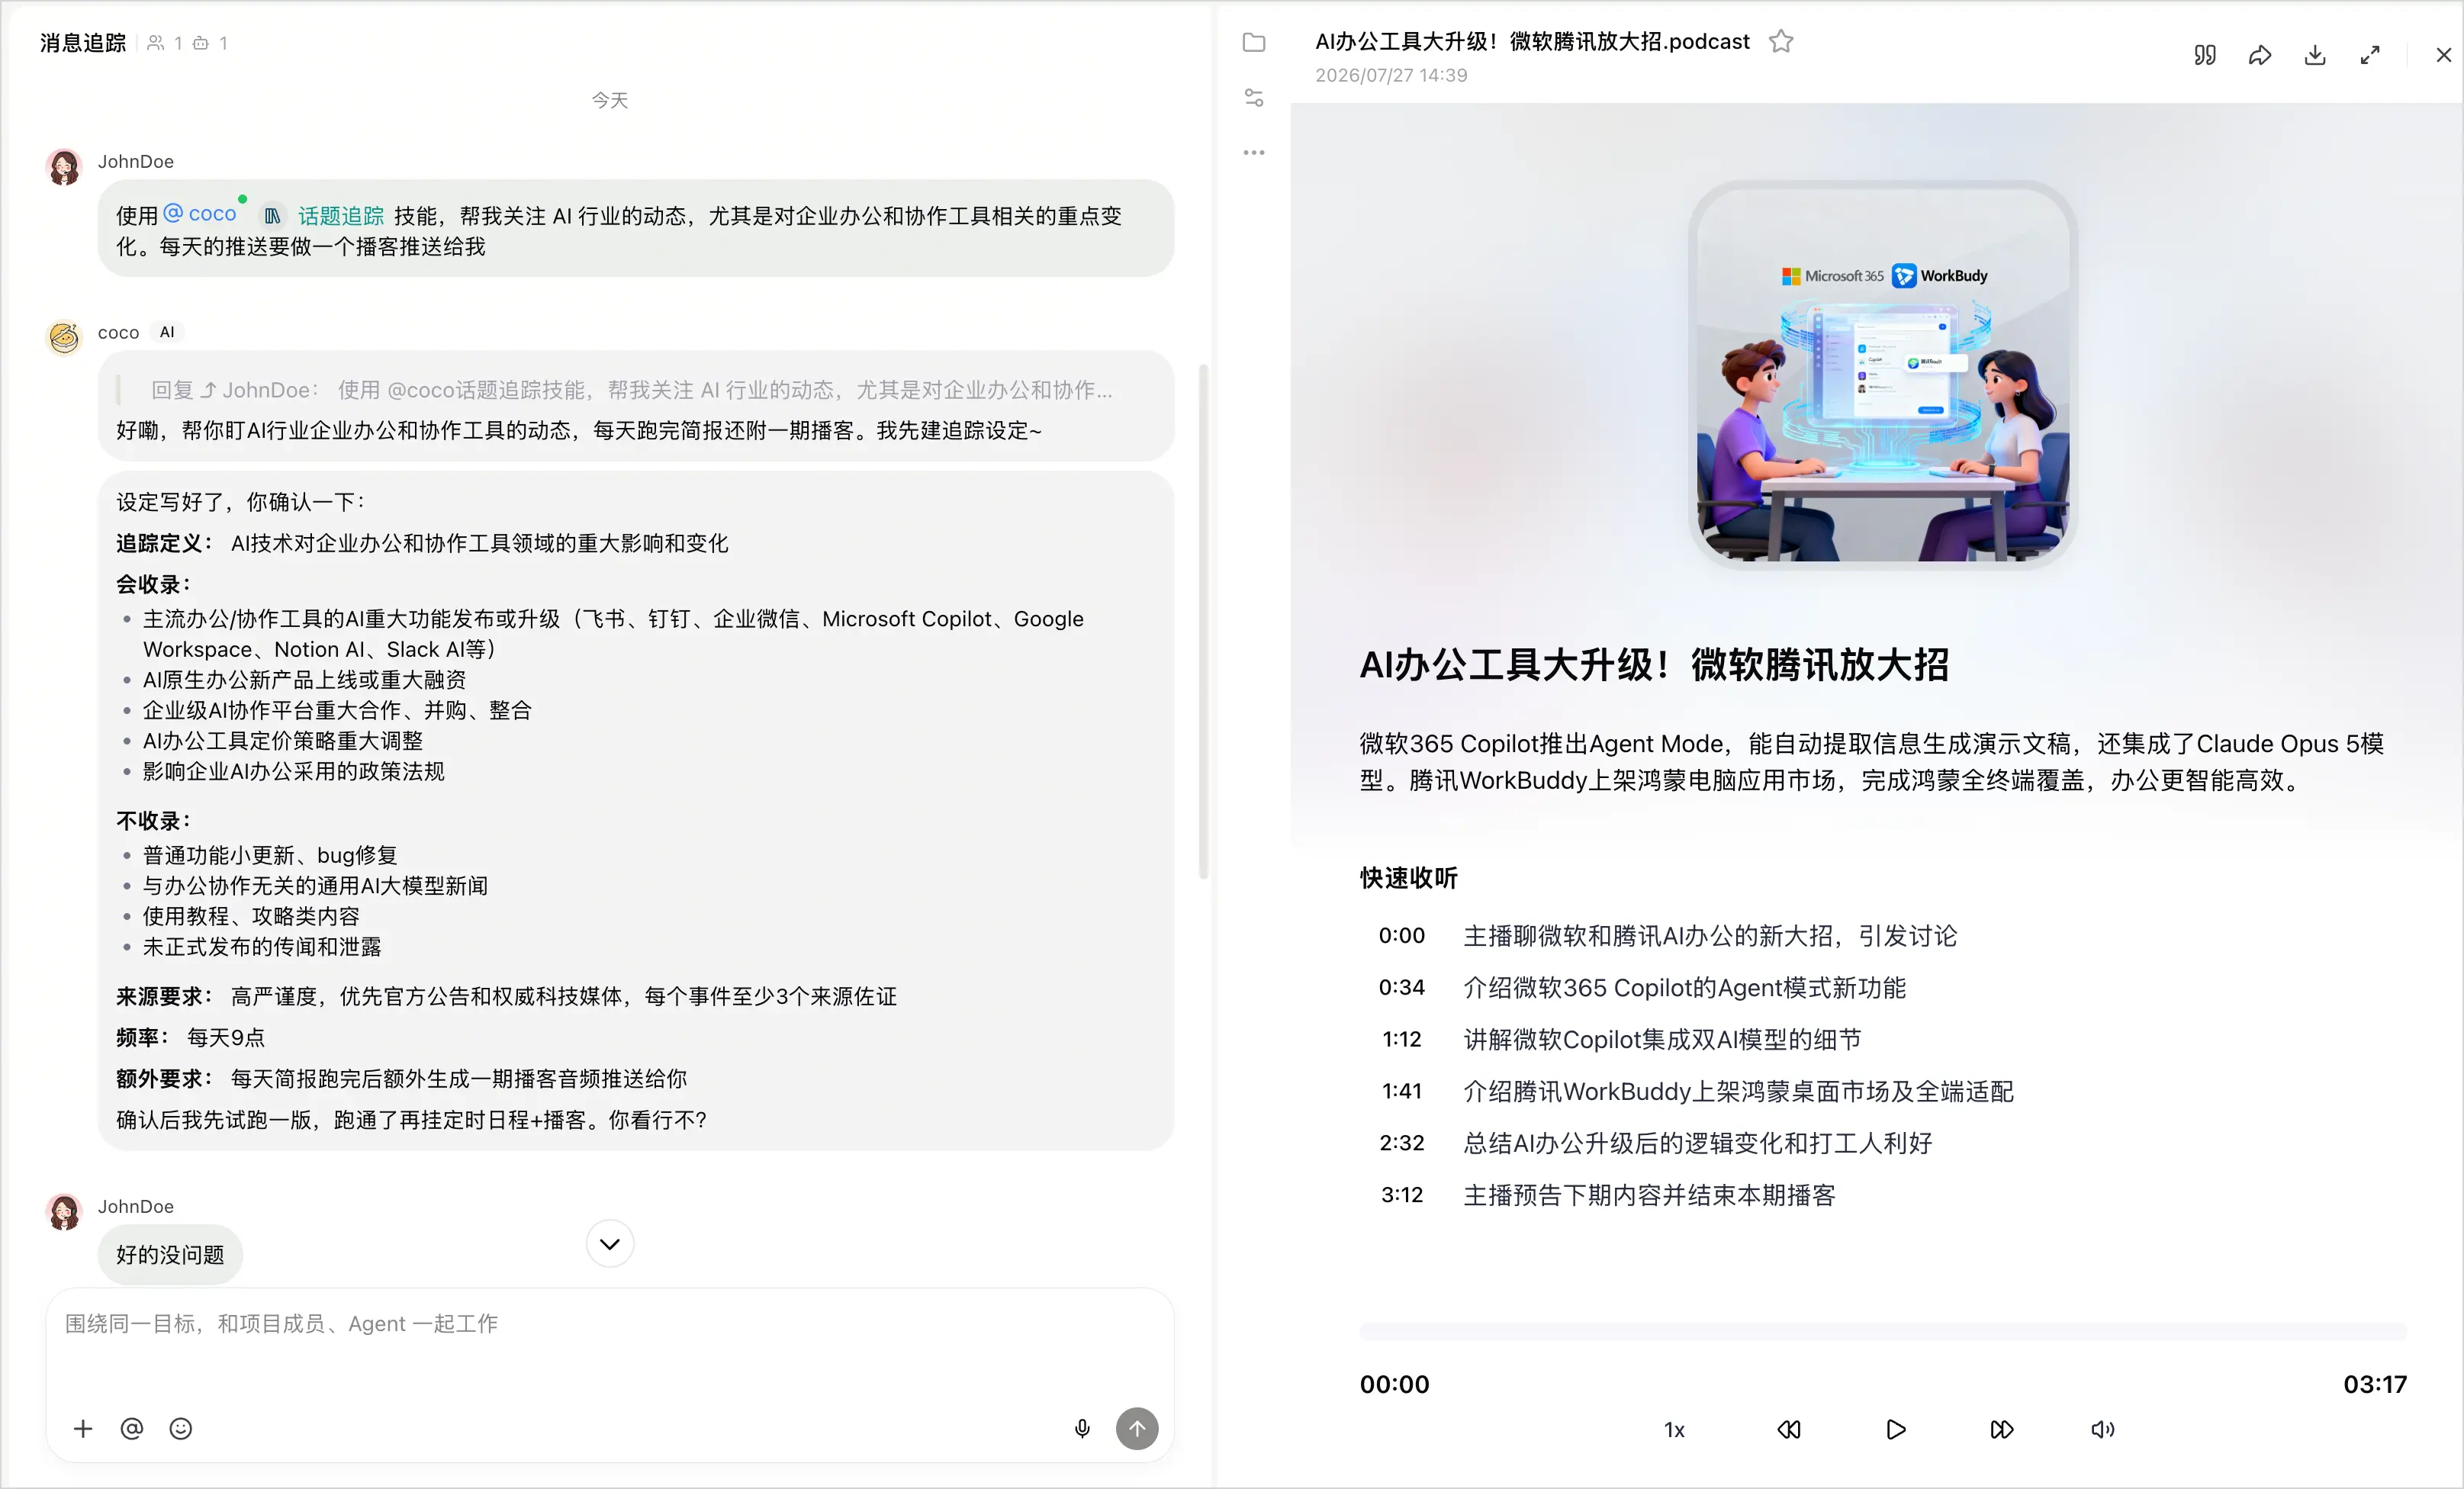Download the podcast file

[2315, 55]
